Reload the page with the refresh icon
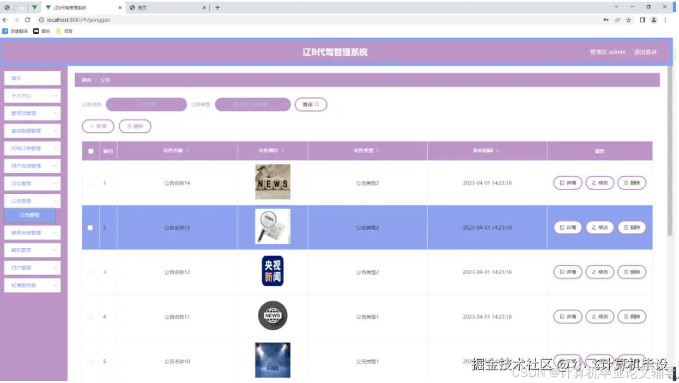Screen dimensions: 679x383 [x=28, y=20]
